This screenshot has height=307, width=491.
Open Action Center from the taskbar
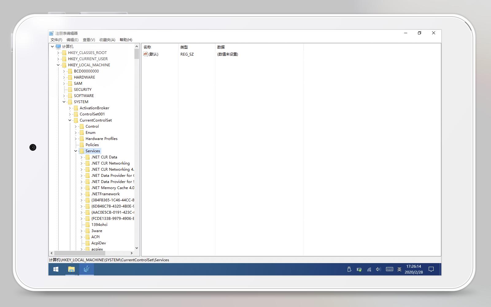[431, 269]
